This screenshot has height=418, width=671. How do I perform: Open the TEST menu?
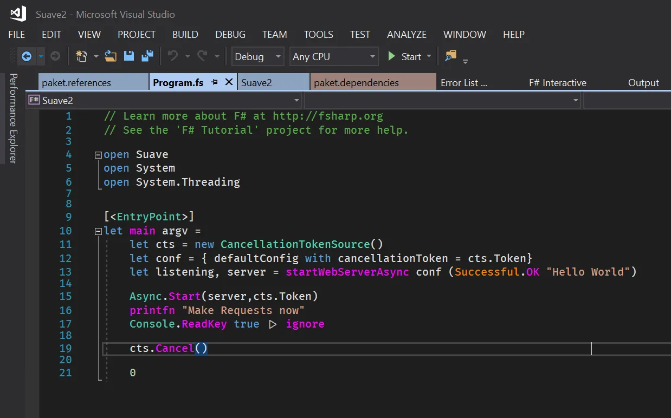pyautogui.click(x=360, y=34)
